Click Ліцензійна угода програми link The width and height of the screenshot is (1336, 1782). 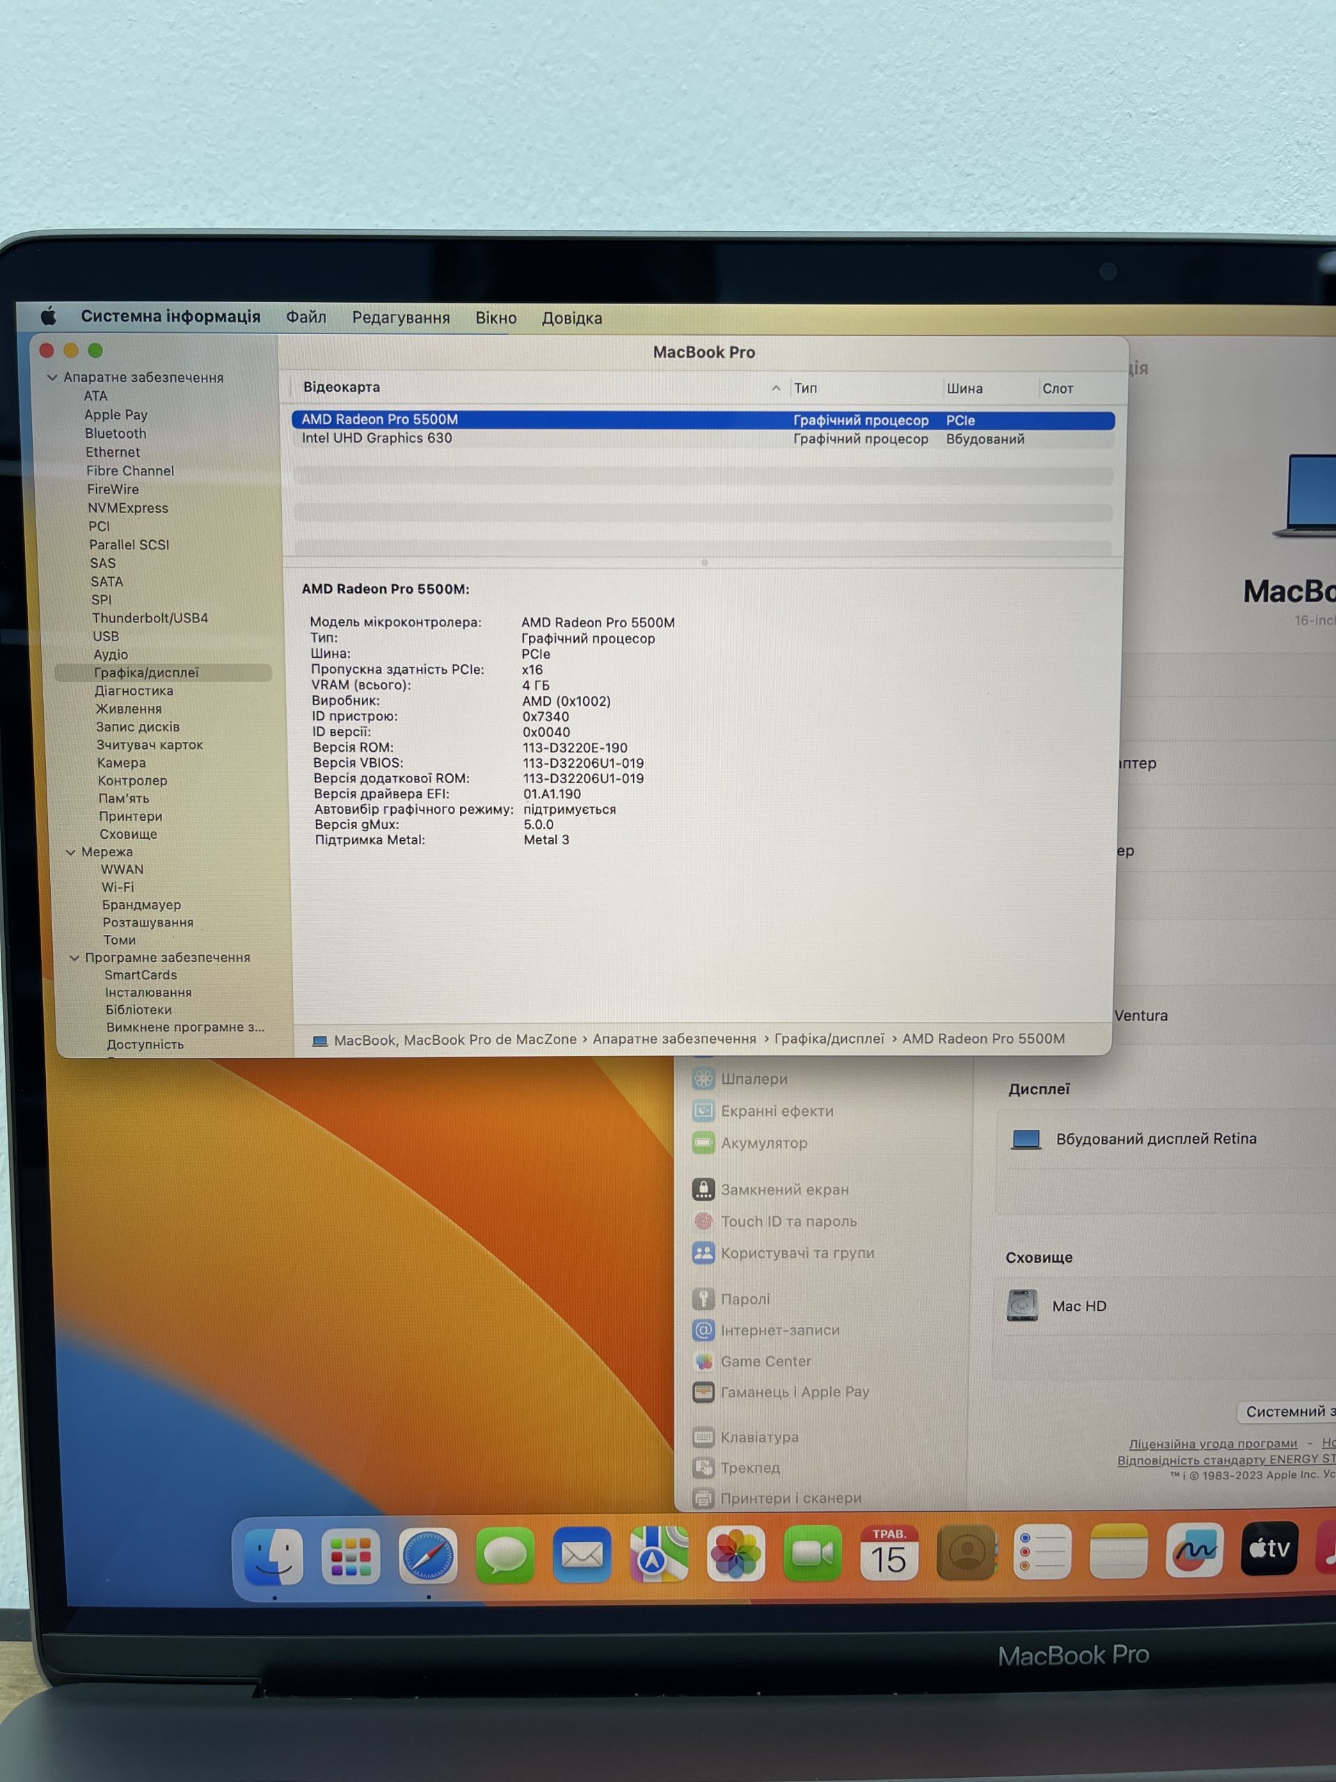coord(1213,1444)
